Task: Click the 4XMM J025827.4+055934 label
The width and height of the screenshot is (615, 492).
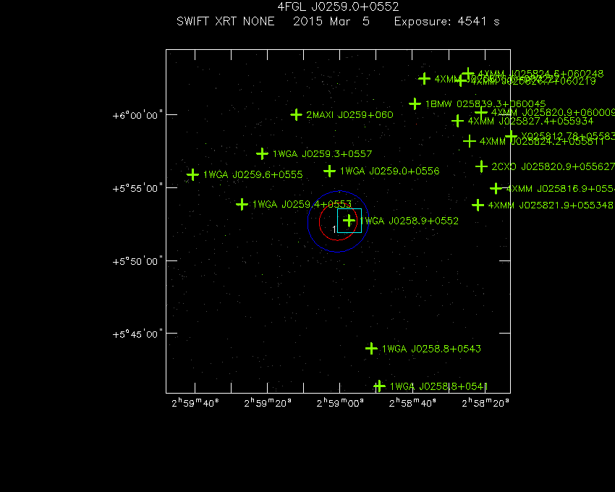Action: point(530,122)
